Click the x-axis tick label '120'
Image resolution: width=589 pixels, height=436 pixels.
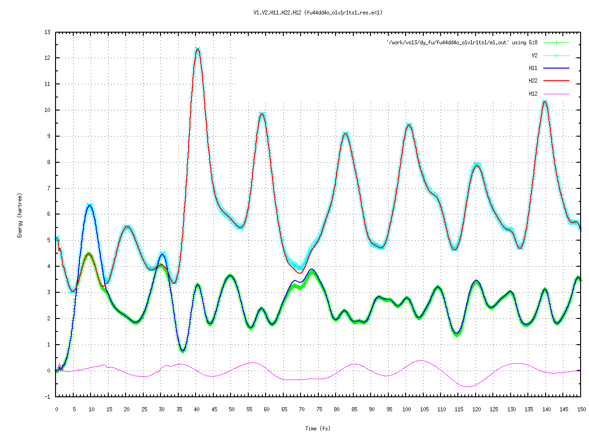click(476, 409)
